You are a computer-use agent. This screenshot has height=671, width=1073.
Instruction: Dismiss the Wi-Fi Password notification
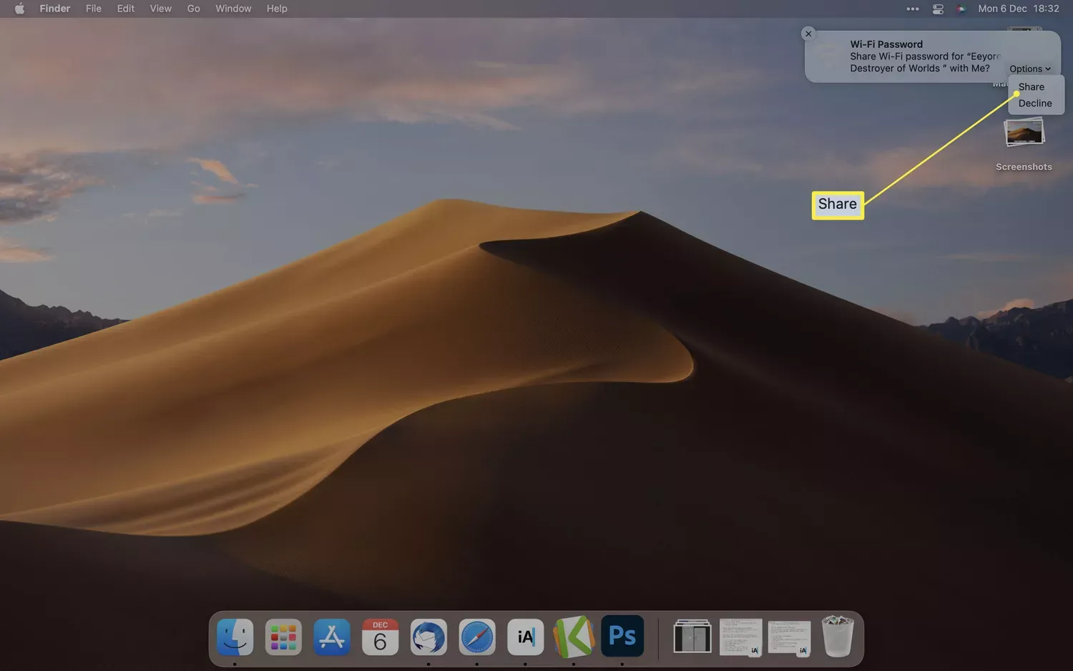click(808, 34)
